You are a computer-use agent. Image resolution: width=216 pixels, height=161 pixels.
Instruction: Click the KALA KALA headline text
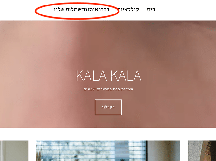109,76
